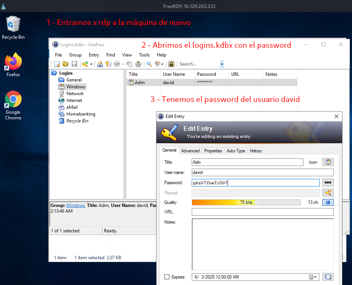Click the Lock Workspace padlock icon

[x=171, y=64]
